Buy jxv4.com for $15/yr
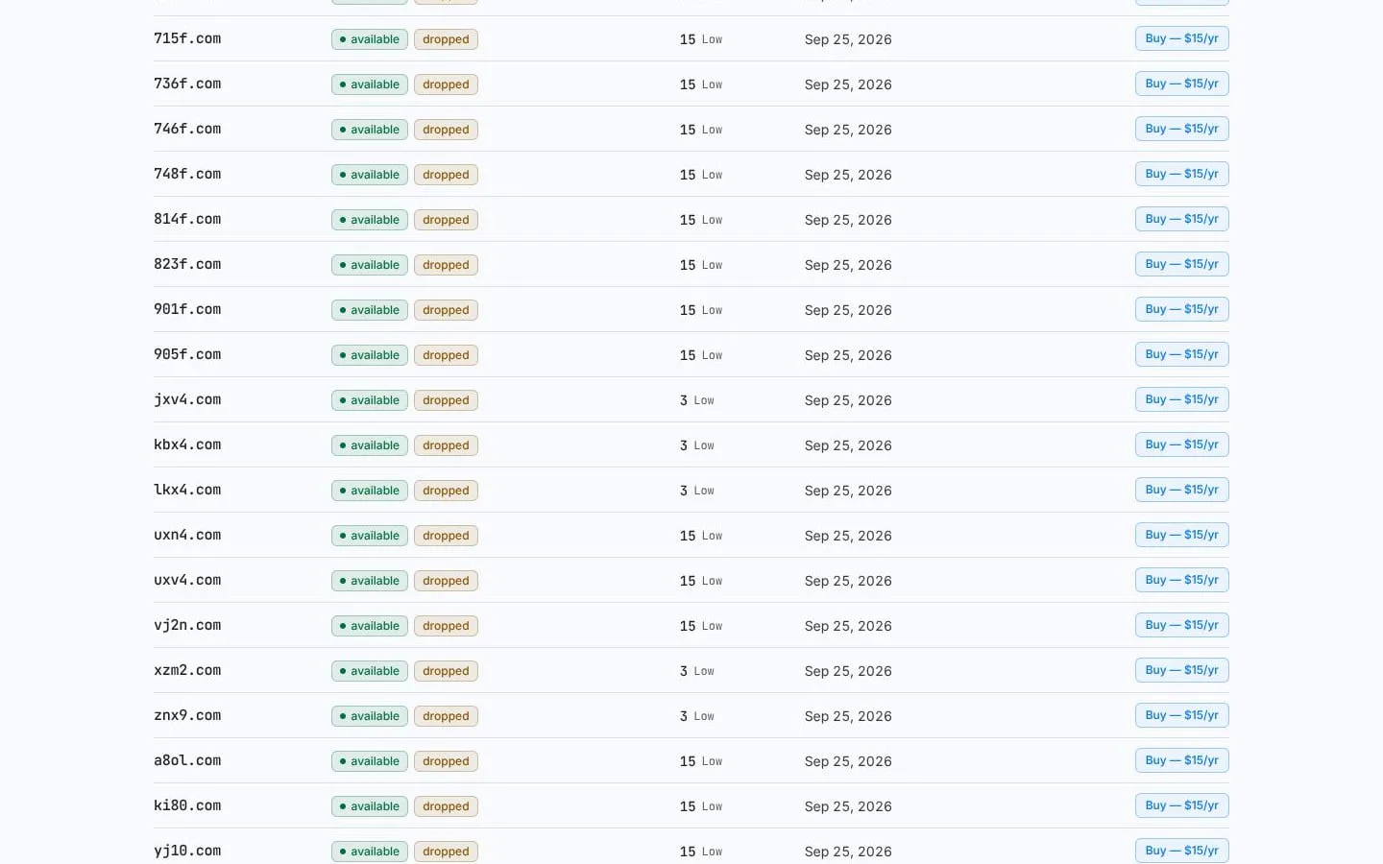This screenshot has width=1383, height=864. pyautogui.click(x=1181, y=399)
